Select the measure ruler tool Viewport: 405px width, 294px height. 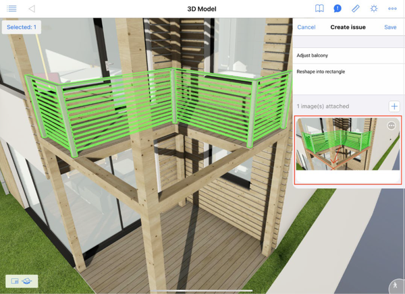(x=356, y=9)
